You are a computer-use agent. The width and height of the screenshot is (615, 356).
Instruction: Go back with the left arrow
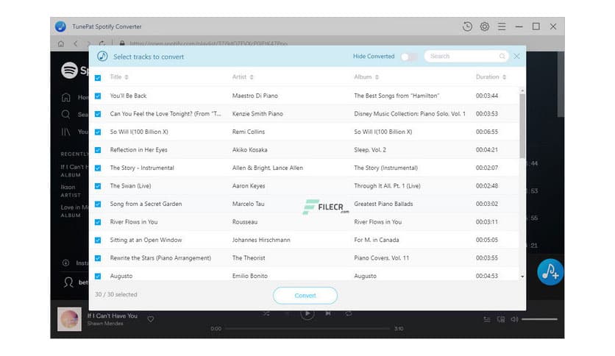pos(75,43)
